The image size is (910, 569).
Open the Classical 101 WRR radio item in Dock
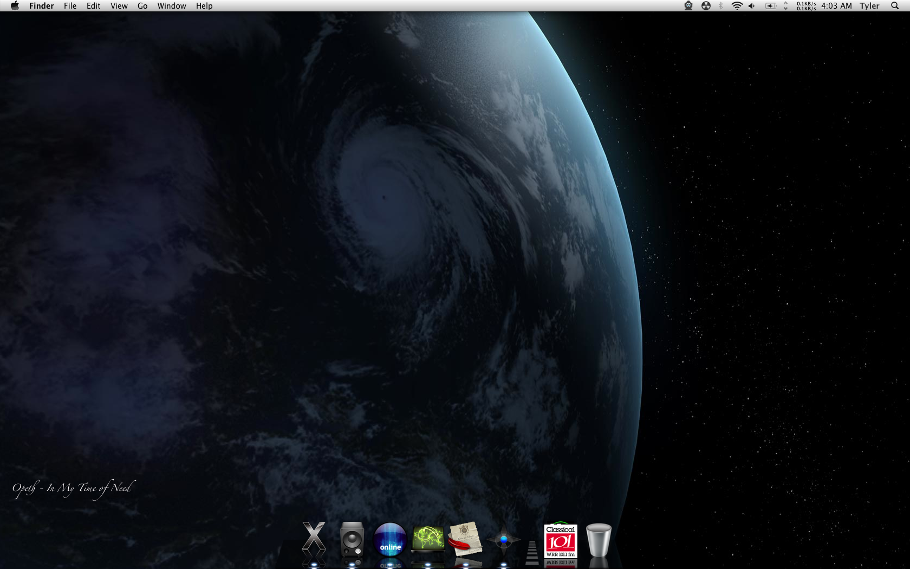561,541
